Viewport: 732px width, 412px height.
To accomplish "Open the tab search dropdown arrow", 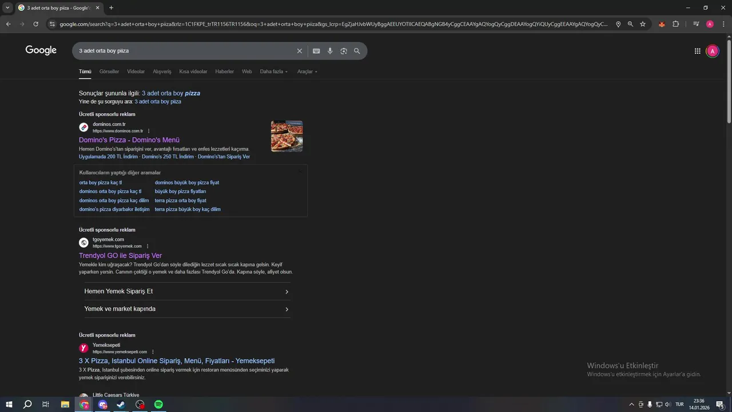I will pos(7,8).
